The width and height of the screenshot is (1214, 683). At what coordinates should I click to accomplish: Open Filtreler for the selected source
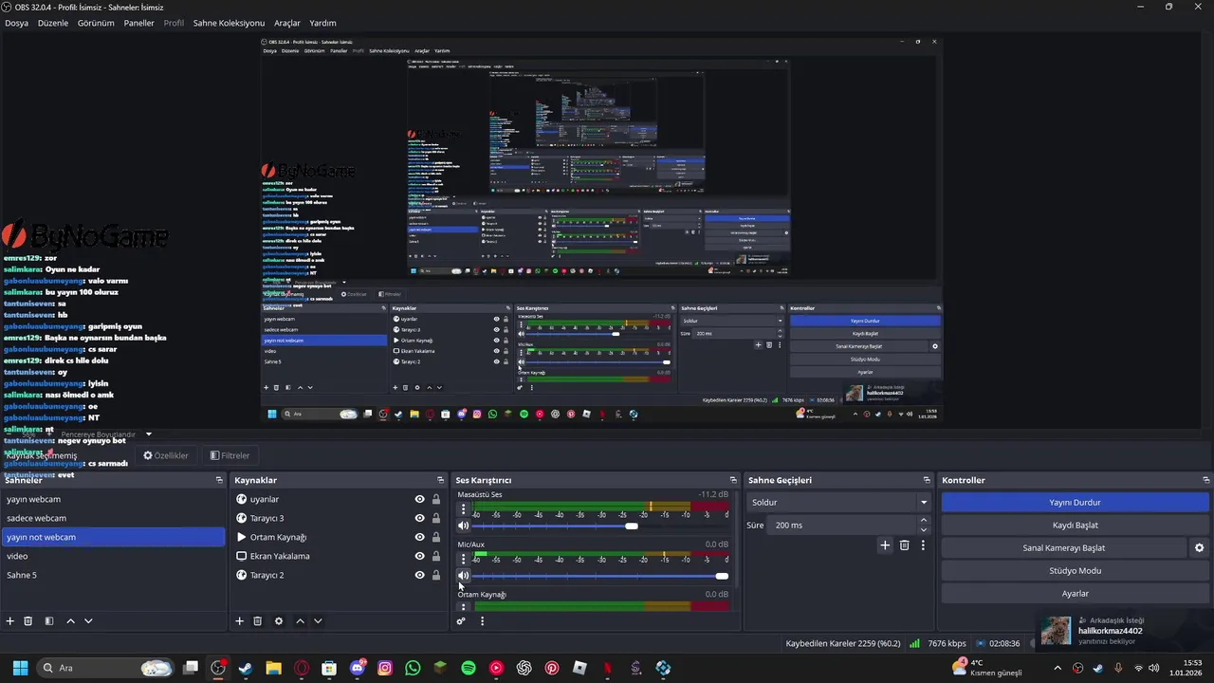(230, 455)
